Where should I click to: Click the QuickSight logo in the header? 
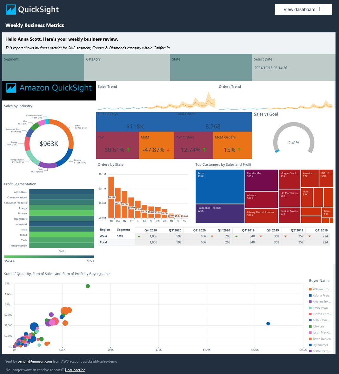point(32,10)
